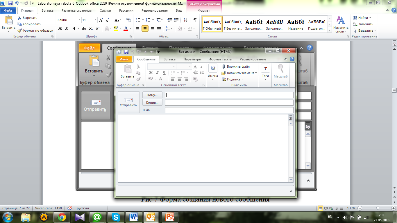
Task: Open Word's Рецензирование tab
Action: [154, 10]
